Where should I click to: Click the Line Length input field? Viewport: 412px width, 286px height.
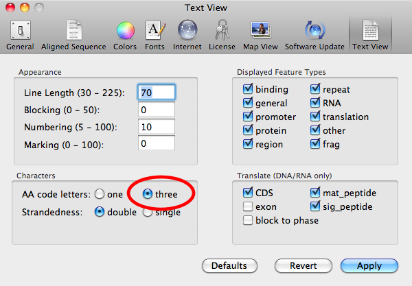point(157,92)
